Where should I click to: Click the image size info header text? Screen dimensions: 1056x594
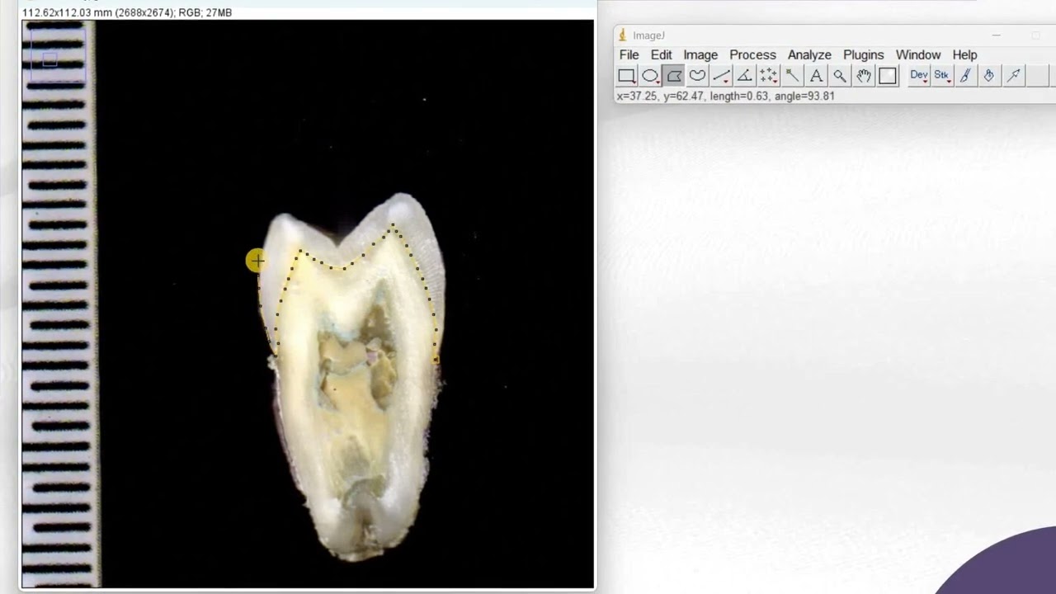pyautogui.click(x=127, y=12)
